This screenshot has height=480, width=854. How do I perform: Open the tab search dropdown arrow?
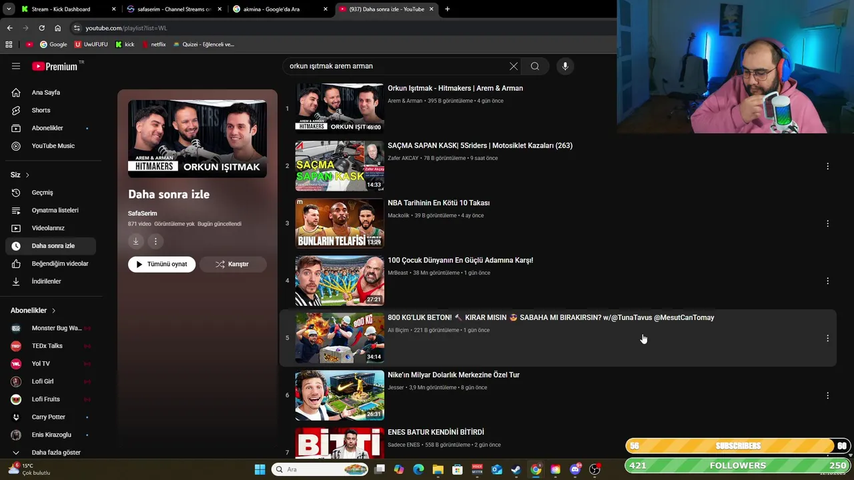[8, 9]
